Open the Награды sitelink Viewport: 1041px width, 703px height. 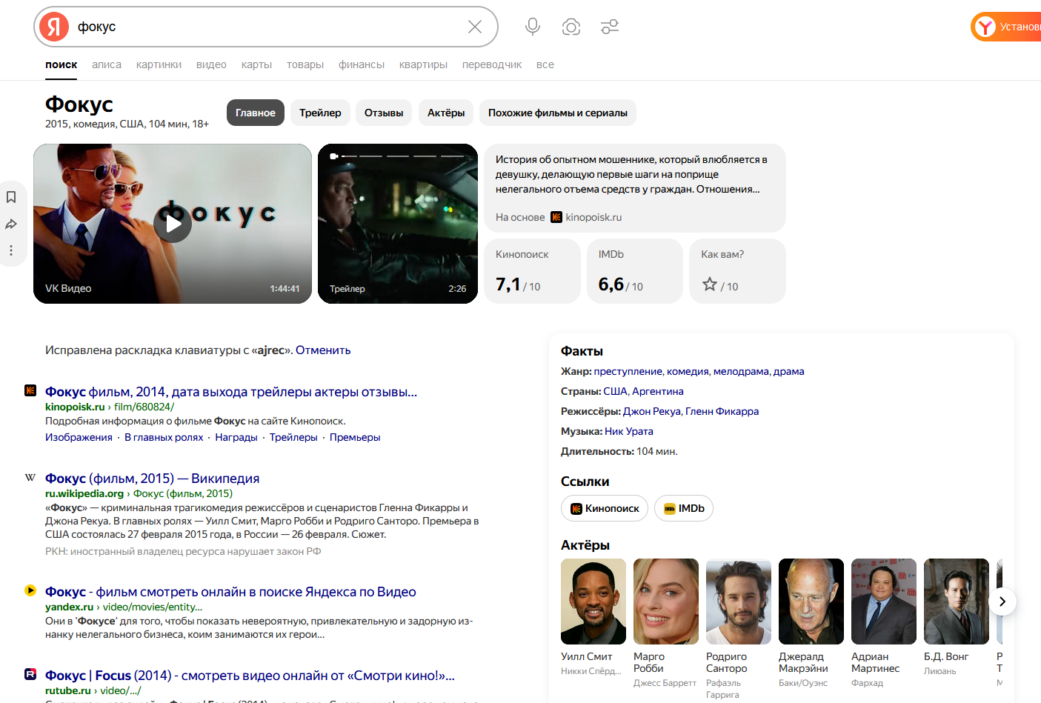click(x=236, y=437)
